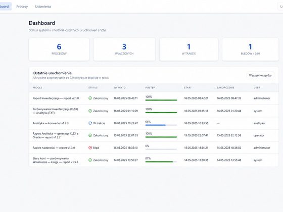Switch to the Ustawienia tab

coord(43,7)
